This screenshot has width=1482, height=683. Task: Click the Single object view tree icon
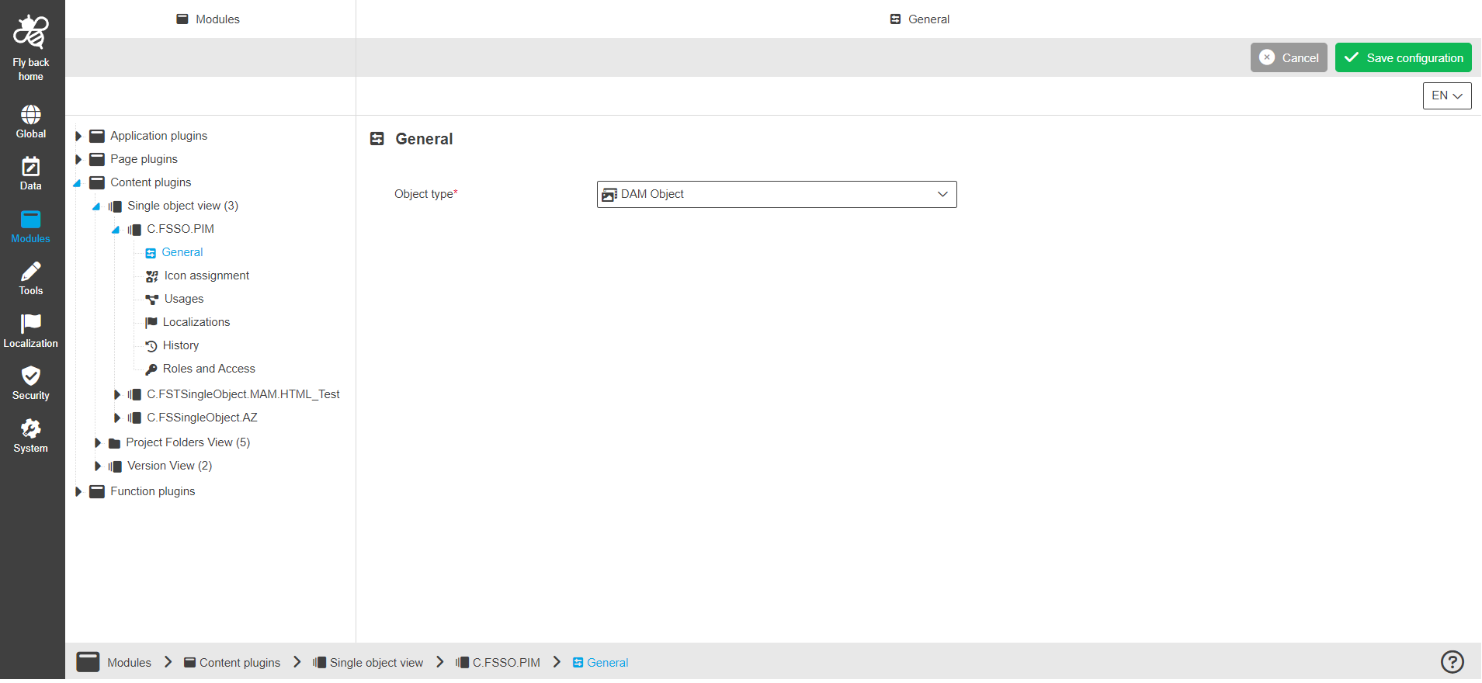tap(115, 206)
